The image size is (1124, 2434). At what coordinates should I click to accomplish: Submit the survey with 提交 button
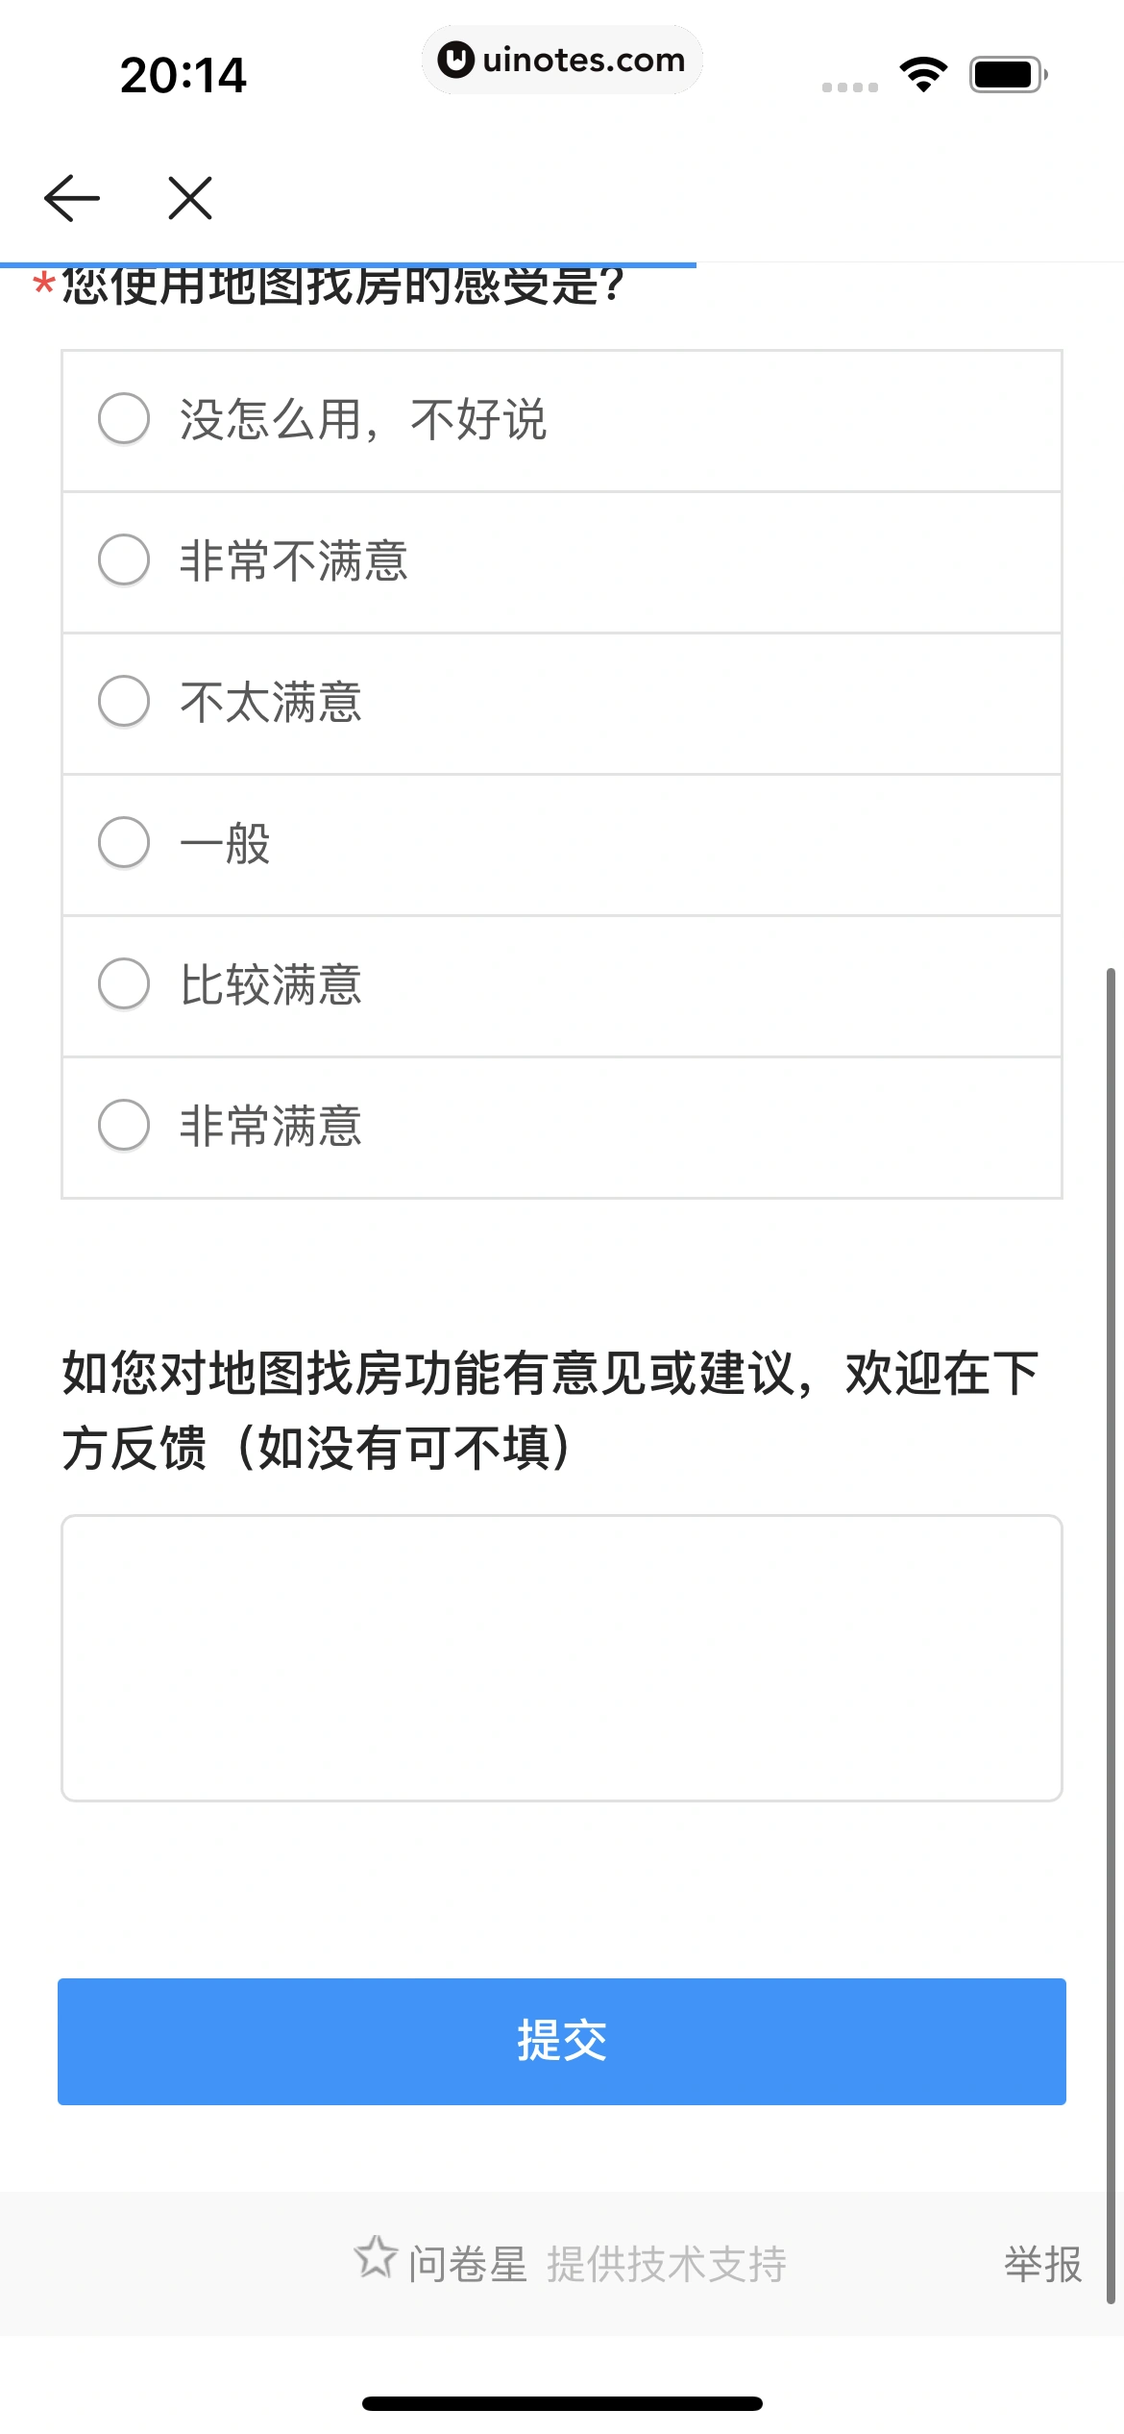562,2041
